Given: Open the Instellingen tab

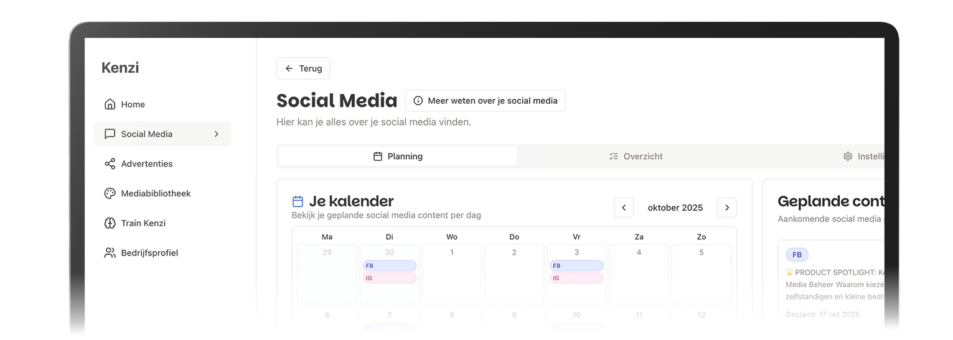Looking at the screenshot, I should point(864,157).
